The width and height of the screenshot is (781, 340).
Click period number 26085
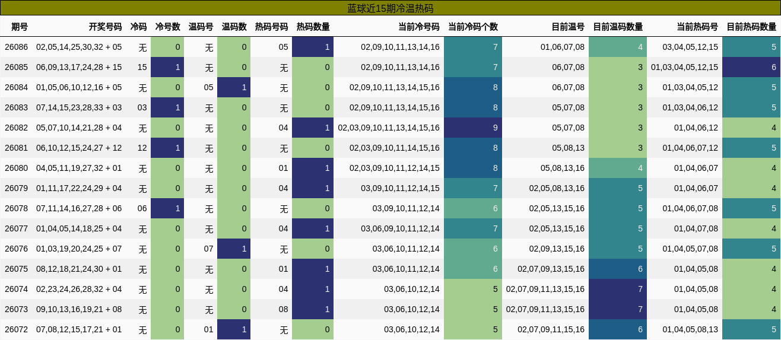click(x=16, y=67)
